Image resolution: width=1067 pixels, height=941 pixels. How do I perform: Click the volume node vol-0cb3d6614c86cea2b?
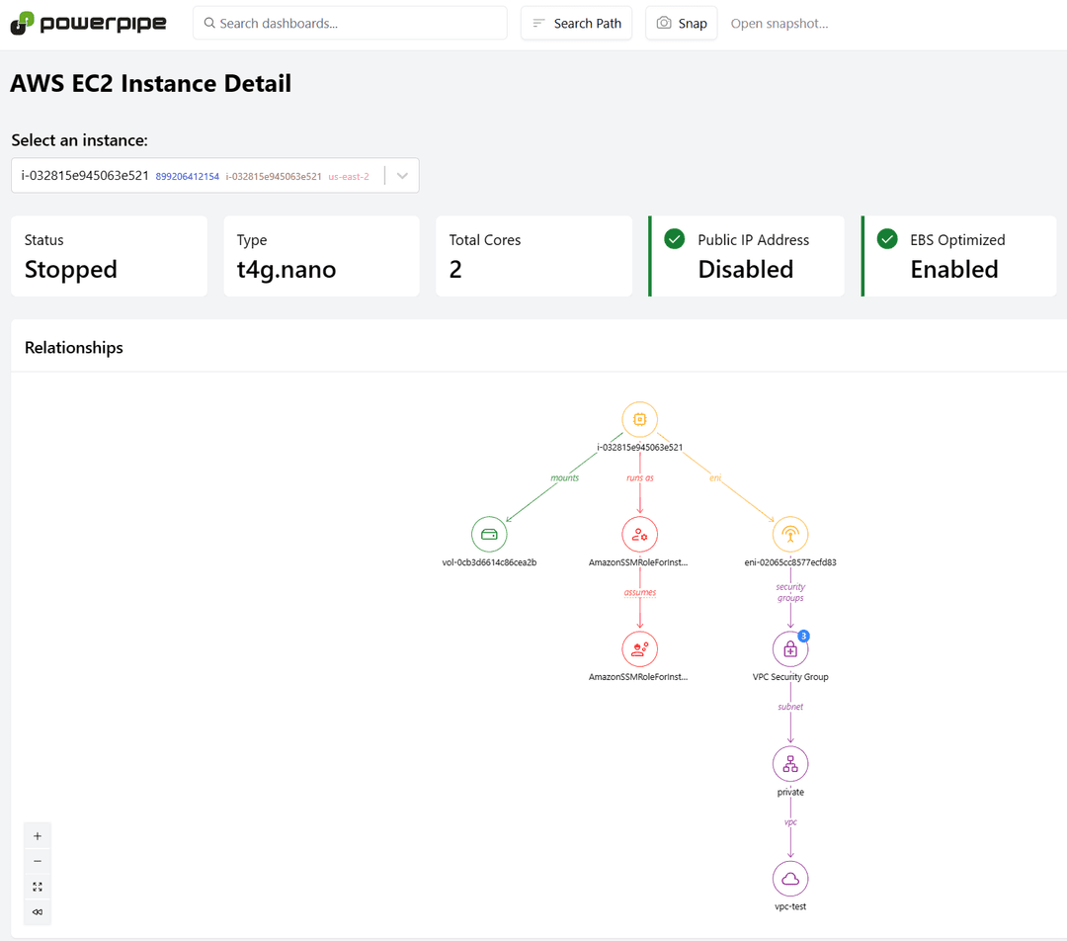coord(489,534)
